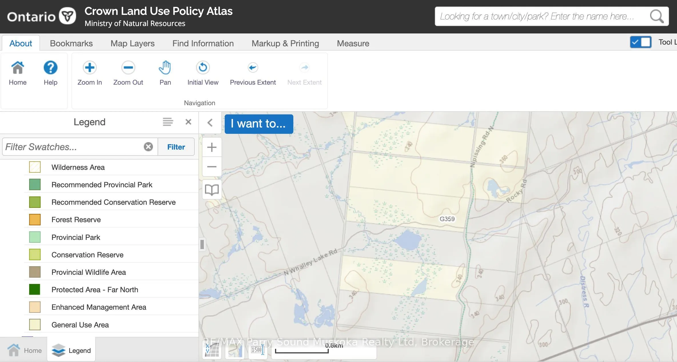Open the Bookmarks tab
Screen dimensions: 677x362
tap(71, 43)
